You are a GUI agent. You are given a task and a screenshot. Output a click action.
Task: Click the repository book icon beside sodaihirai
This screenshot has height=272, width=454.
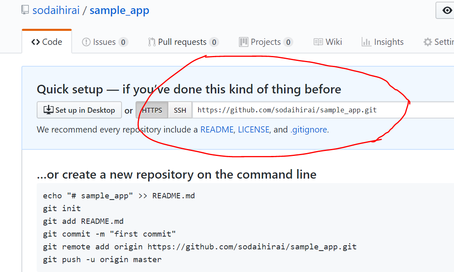pos(26,9)
